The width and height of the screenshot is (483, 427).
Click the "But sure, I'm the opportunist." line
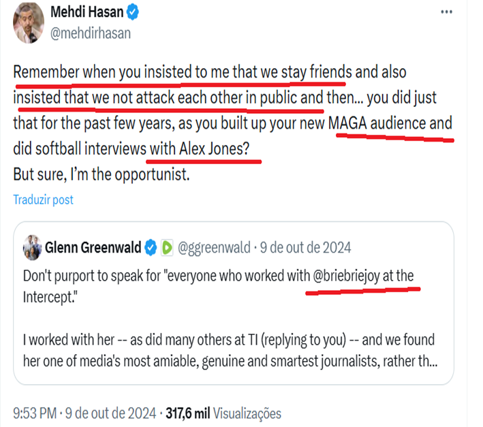(x=99, y=173)
